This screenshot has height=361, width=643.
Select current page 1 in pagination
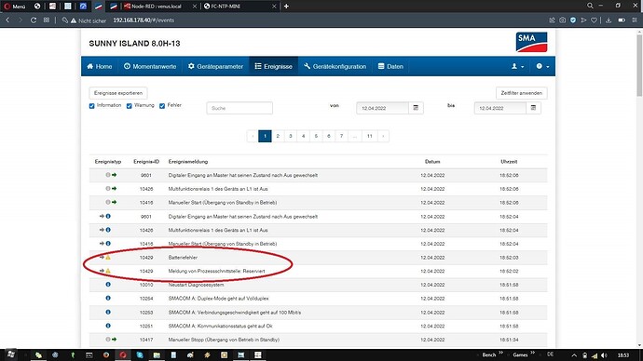(265, 136)
